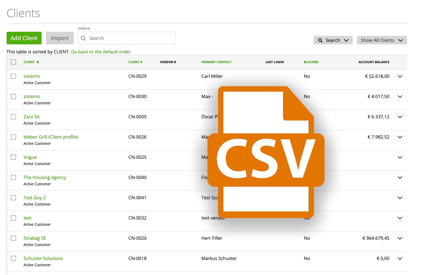Expand the Weber Grill row with its chevron

pyautogui.click(x=399, y=137)
